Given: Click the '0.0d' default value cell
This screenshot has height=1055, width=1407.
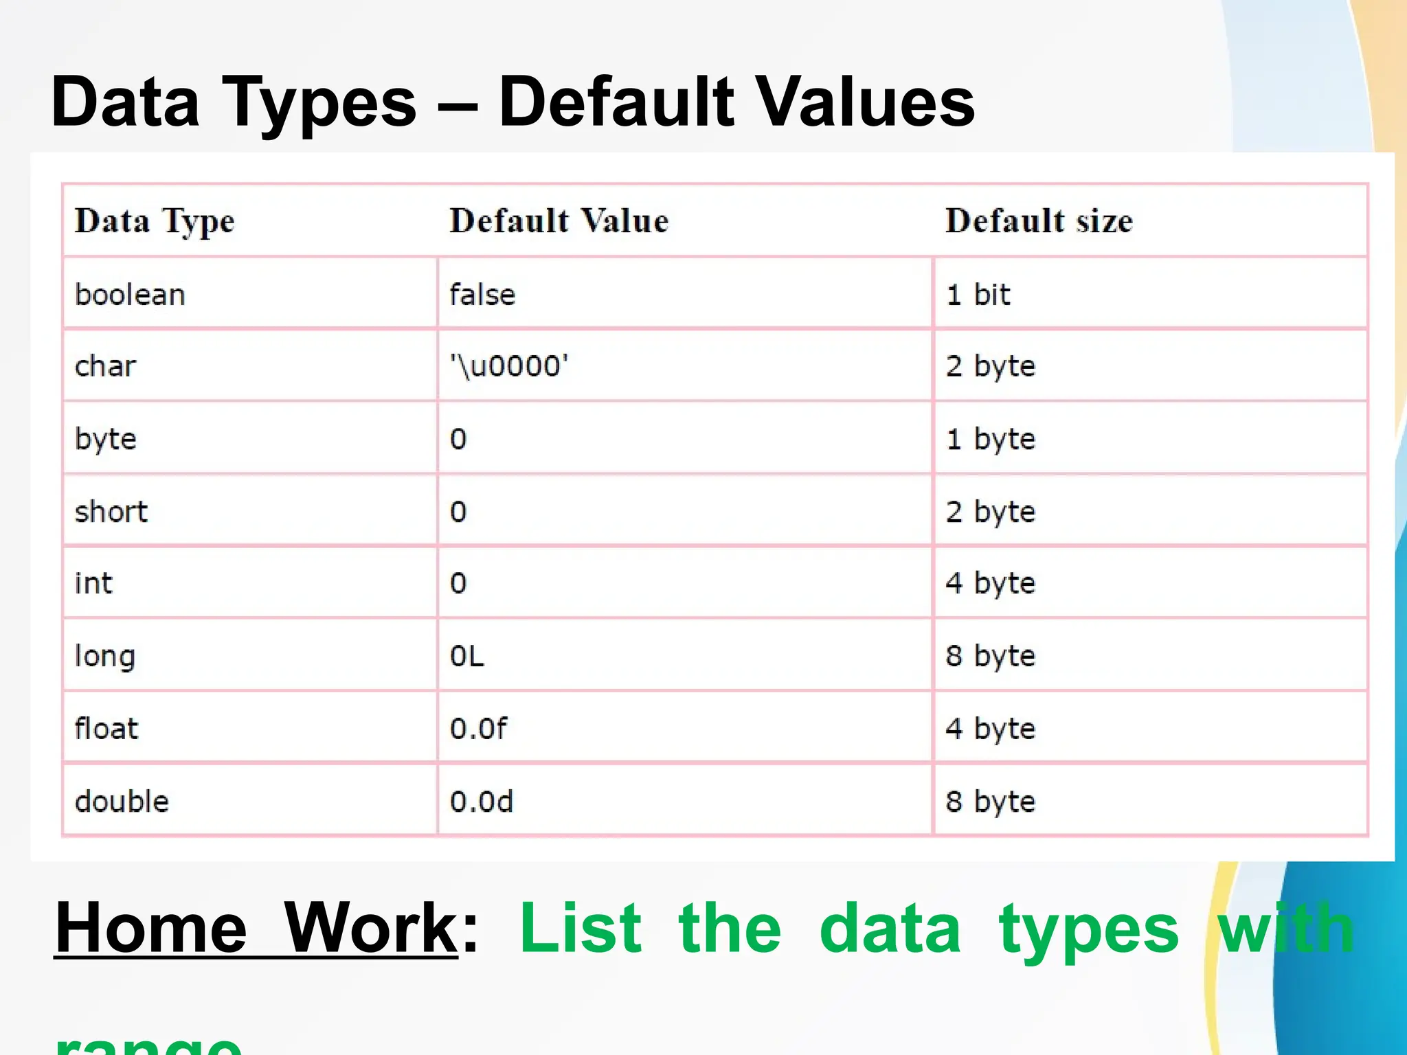Looking at the screenshot, I should [x=481, y=802].
